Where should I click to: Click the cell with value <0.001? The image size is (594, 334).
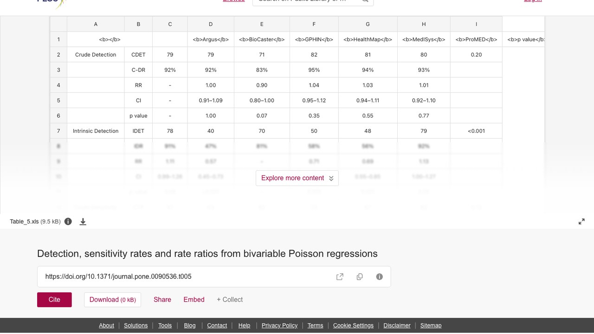tap(476, 131)
